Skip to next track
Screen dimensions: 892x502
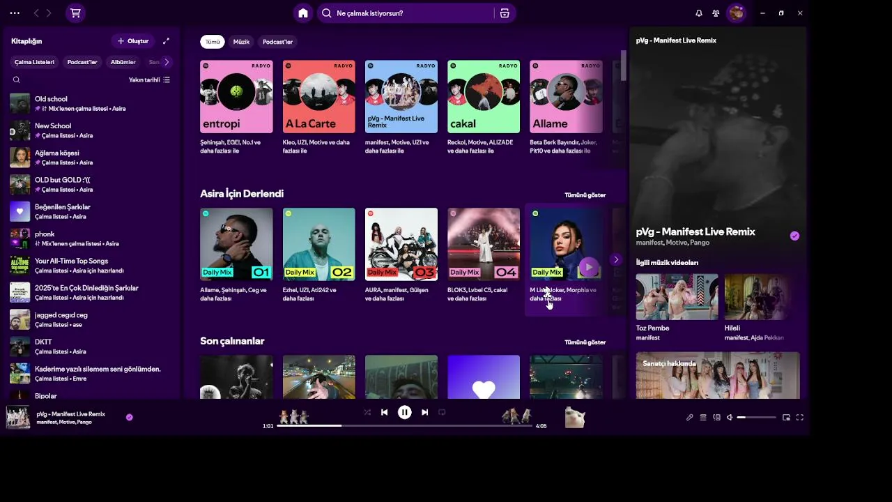point(424,412)
